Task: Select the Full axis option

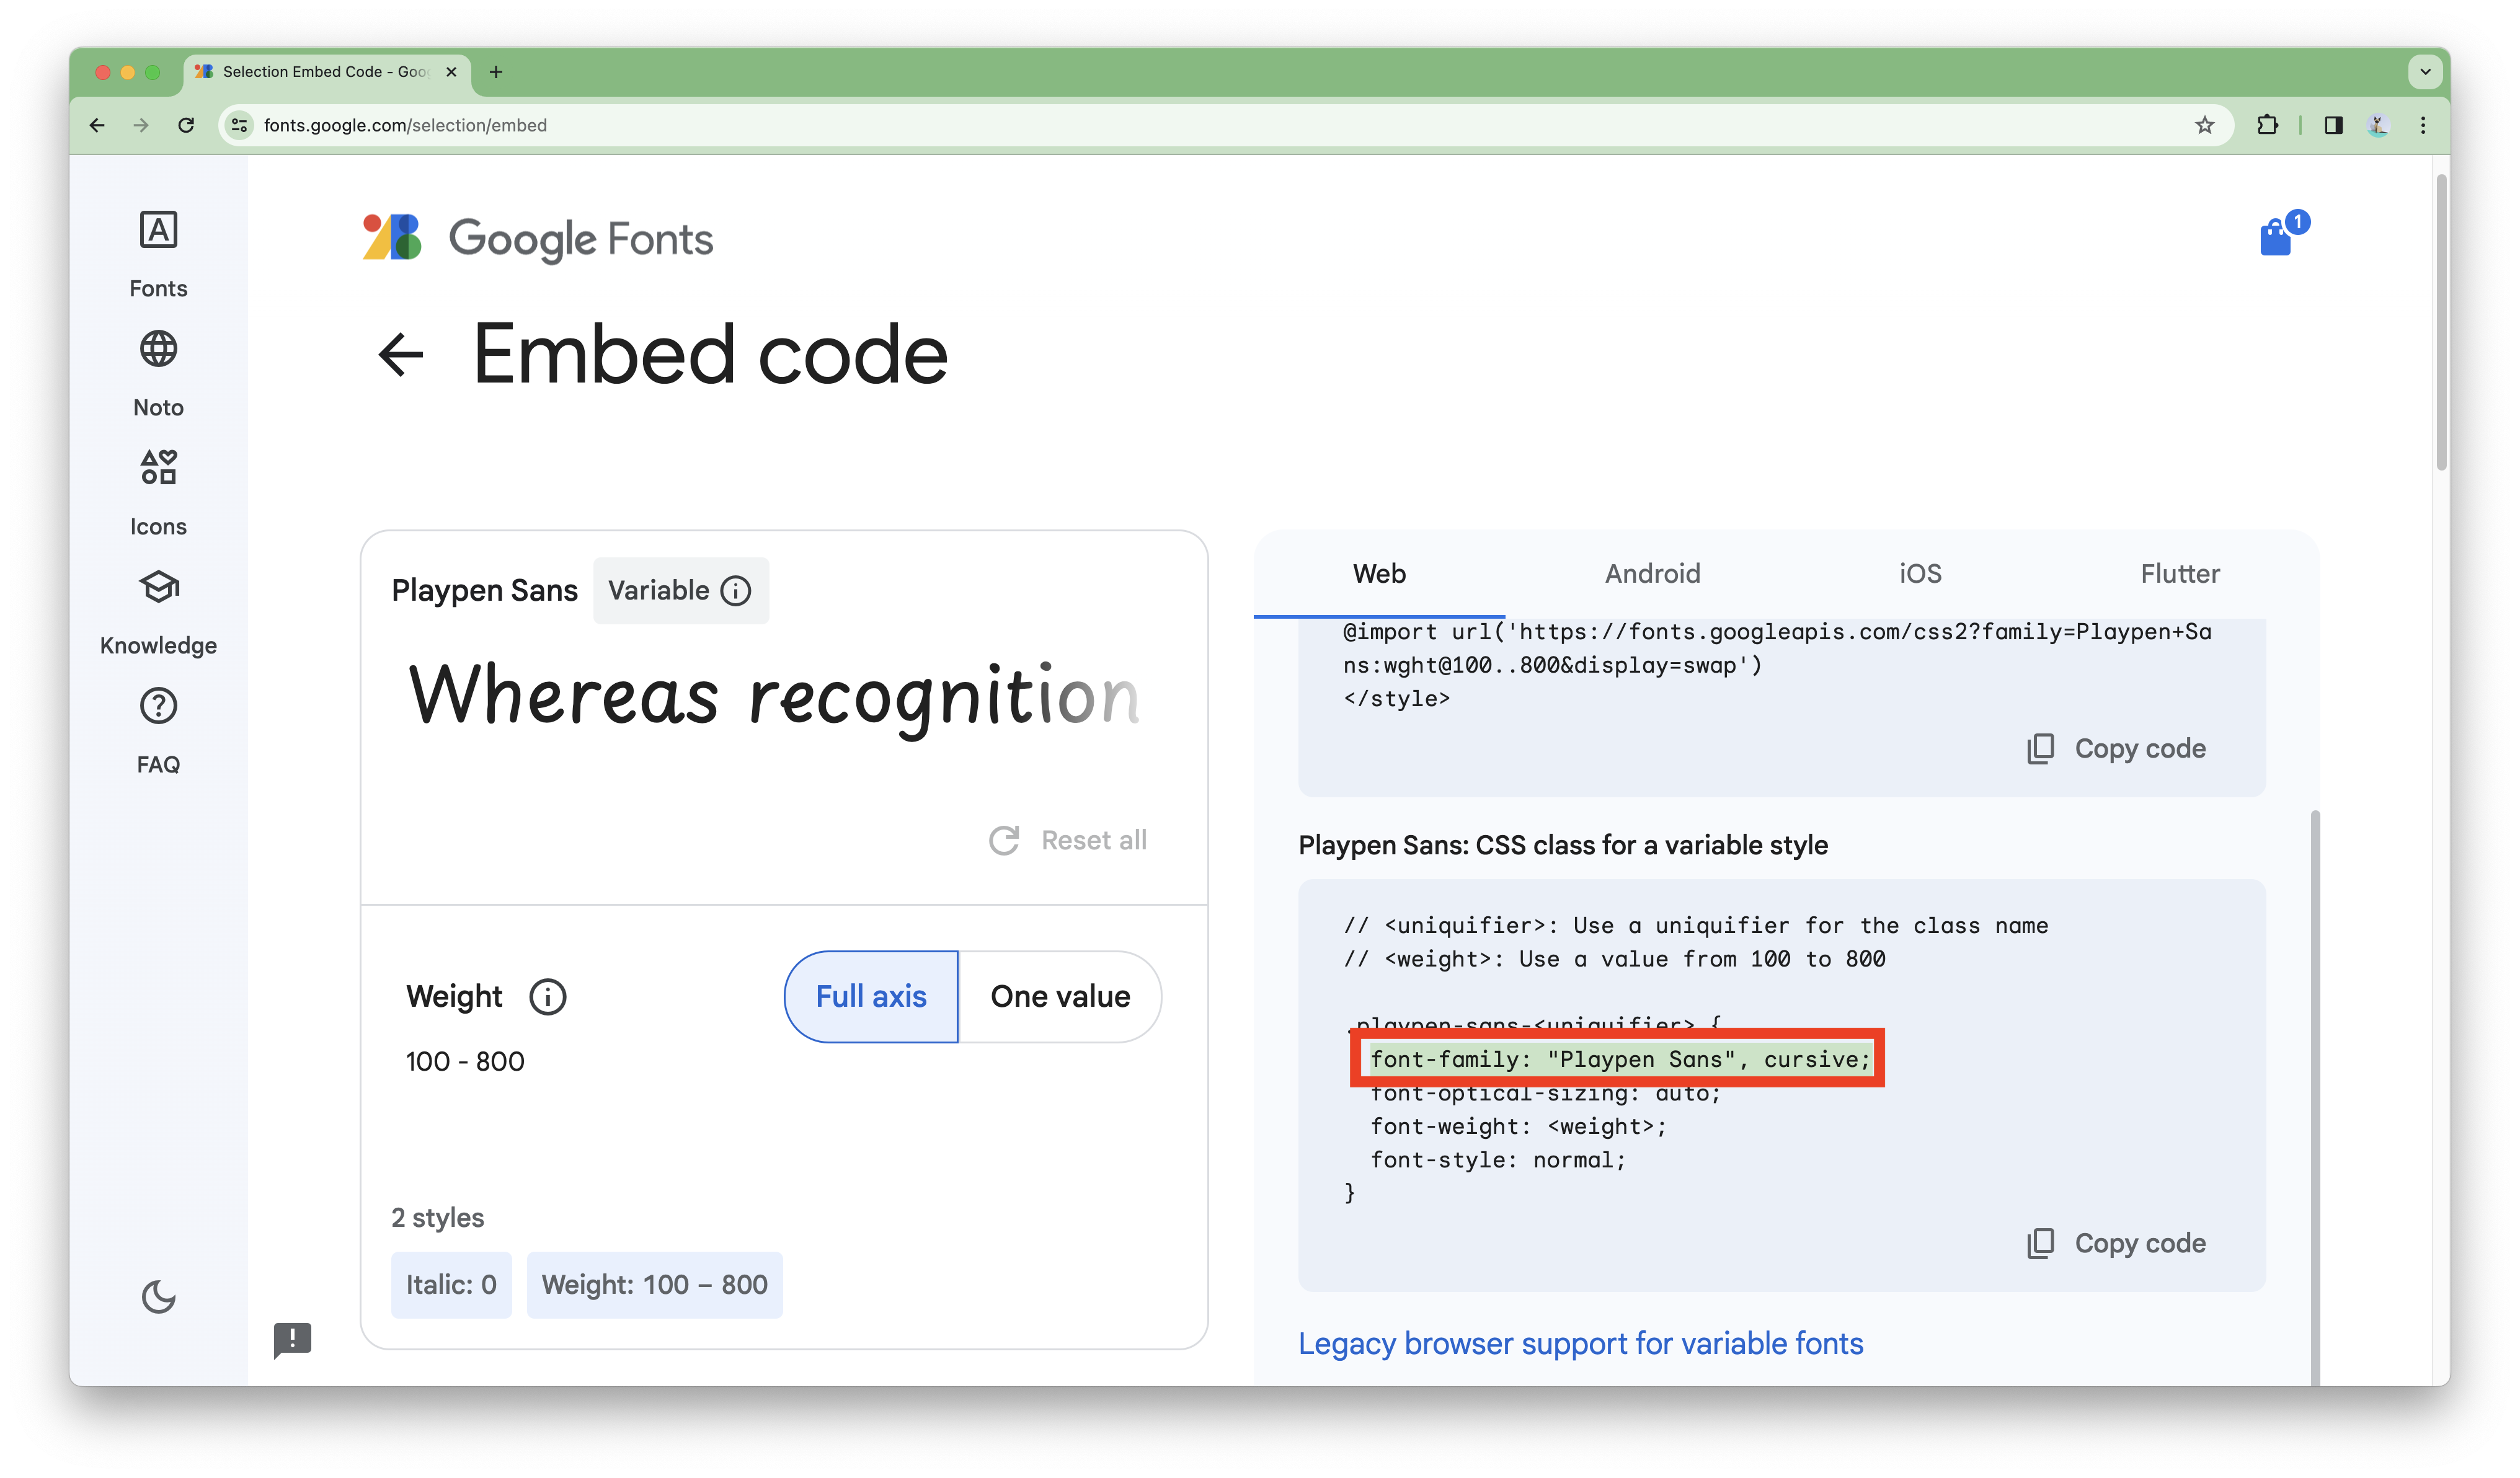Action: click(870, 997)
